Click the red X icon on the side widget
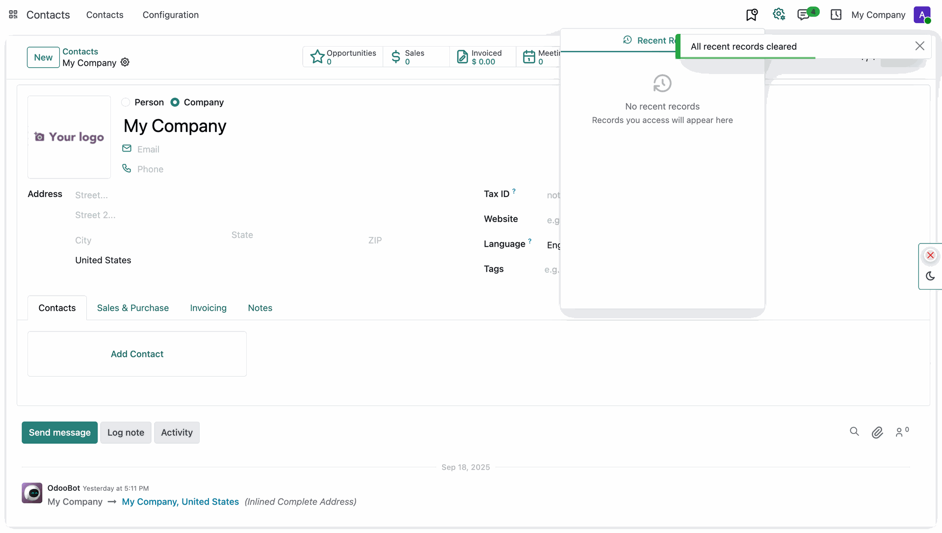Viewport: 942px width, 533px height. [930, 255]
